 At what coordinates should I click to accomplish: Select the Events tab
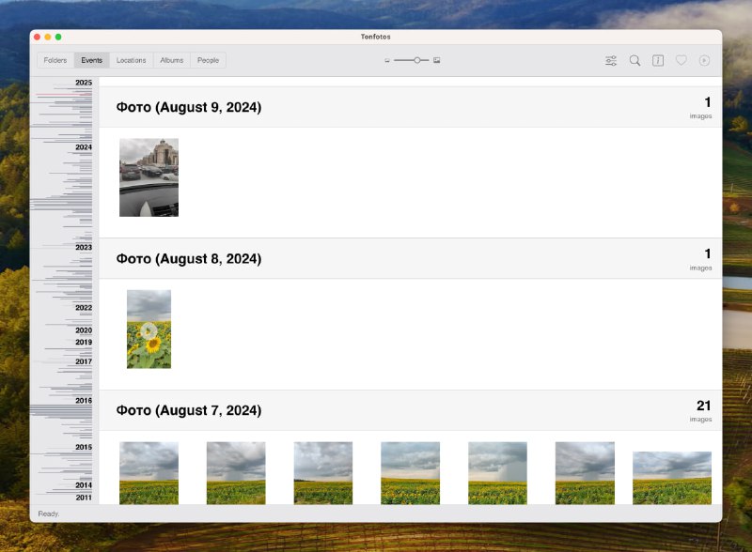92,61
